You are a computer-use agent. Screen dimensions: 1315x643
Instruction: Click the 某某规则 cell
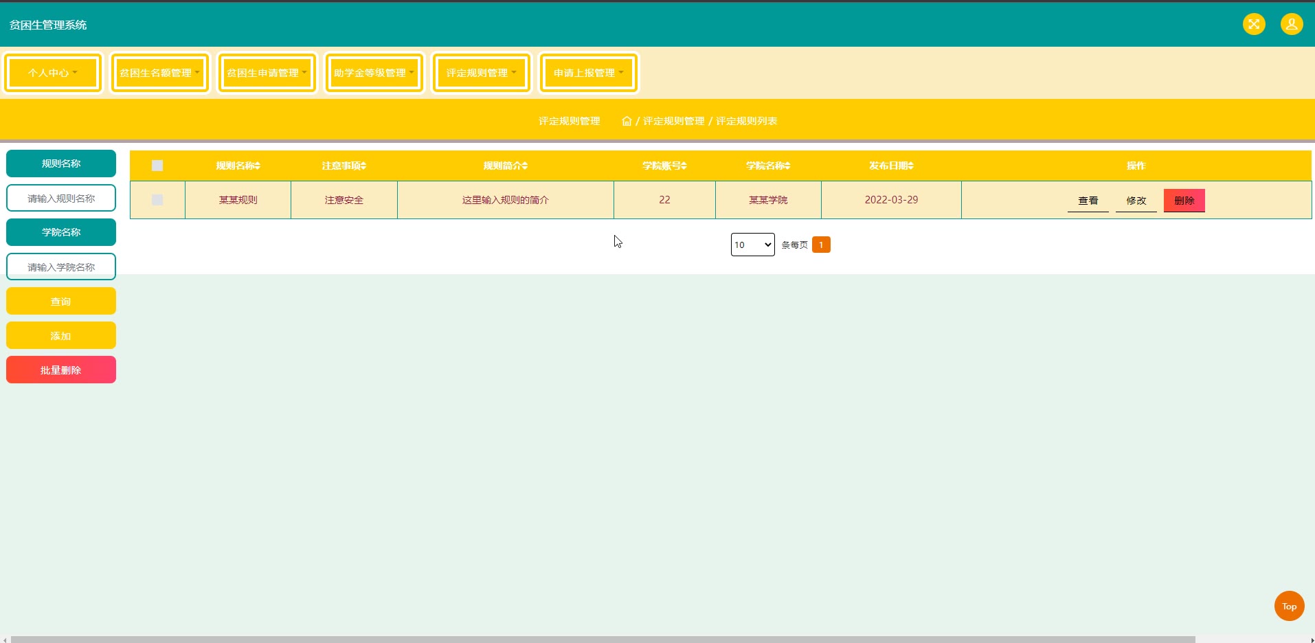click(238, 200)
